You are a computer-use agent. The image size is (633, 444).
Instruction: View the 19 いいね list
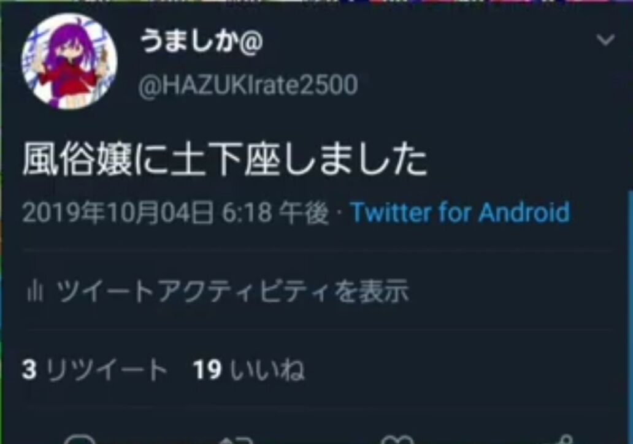[248, 369]
